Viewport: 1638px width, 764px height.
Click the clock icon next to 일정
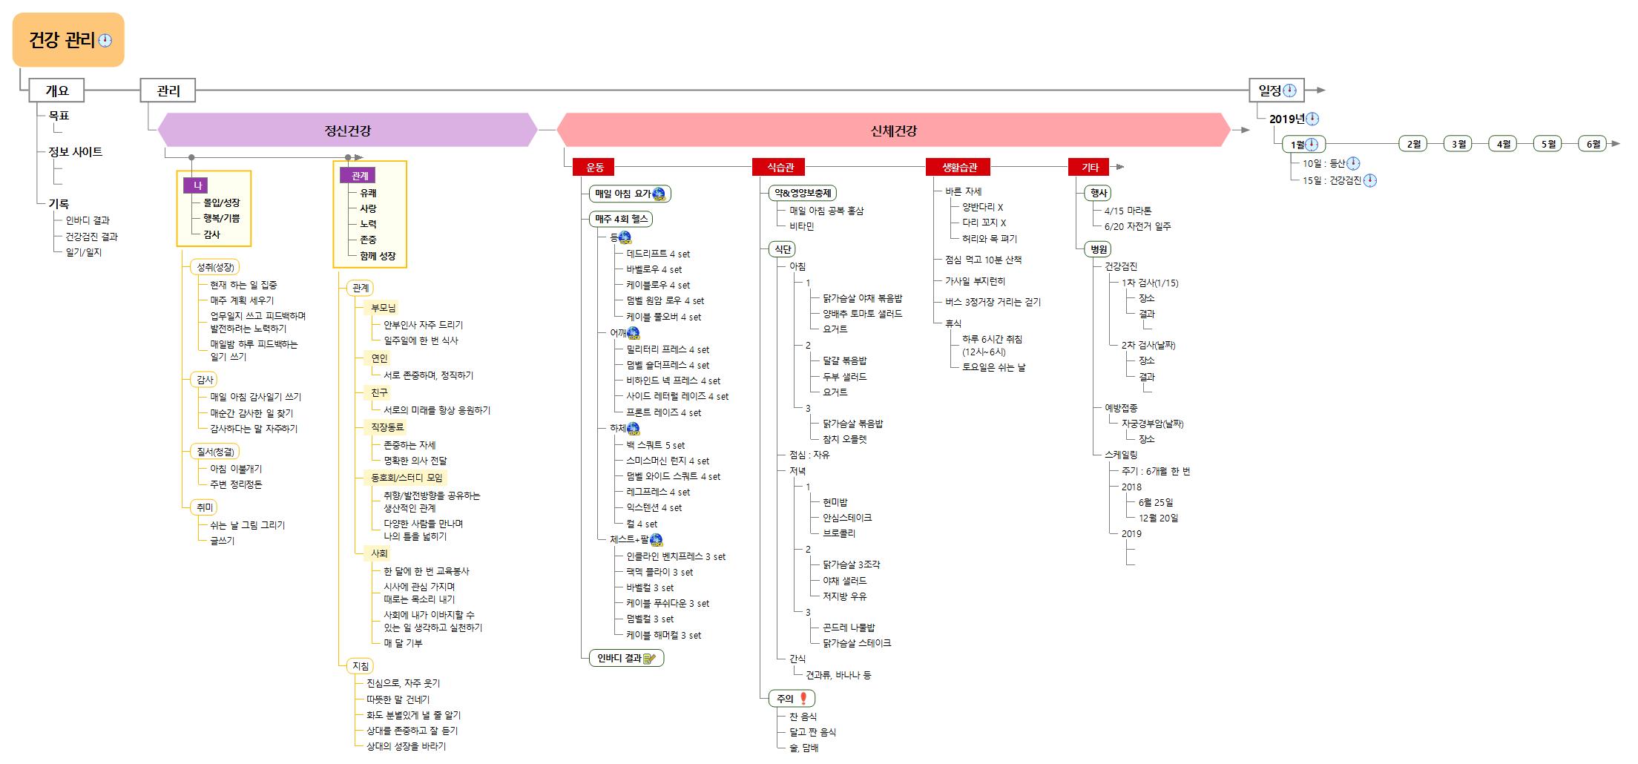(x=1290, y=90)
